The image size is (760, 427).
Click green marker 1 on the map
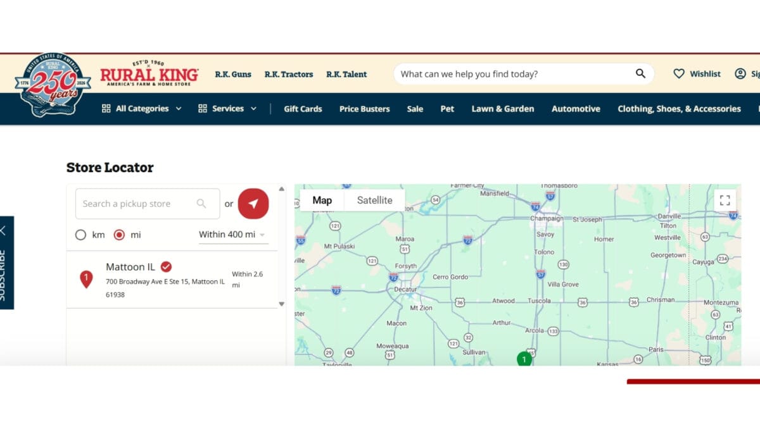coord(524,359)
